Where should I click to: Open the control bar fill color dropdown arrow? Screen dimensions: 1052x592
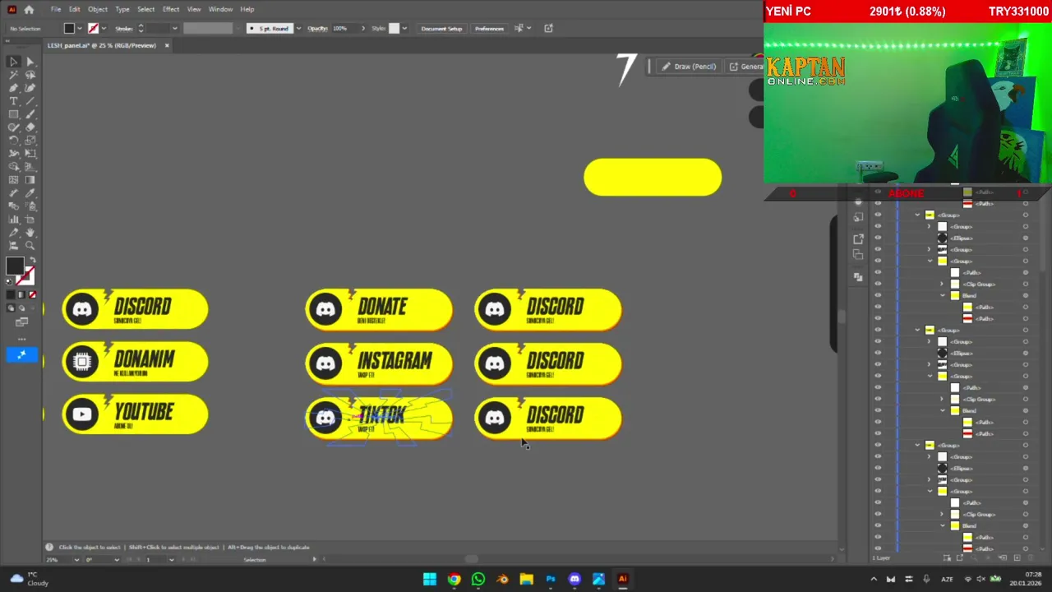(x=80, y=28)
